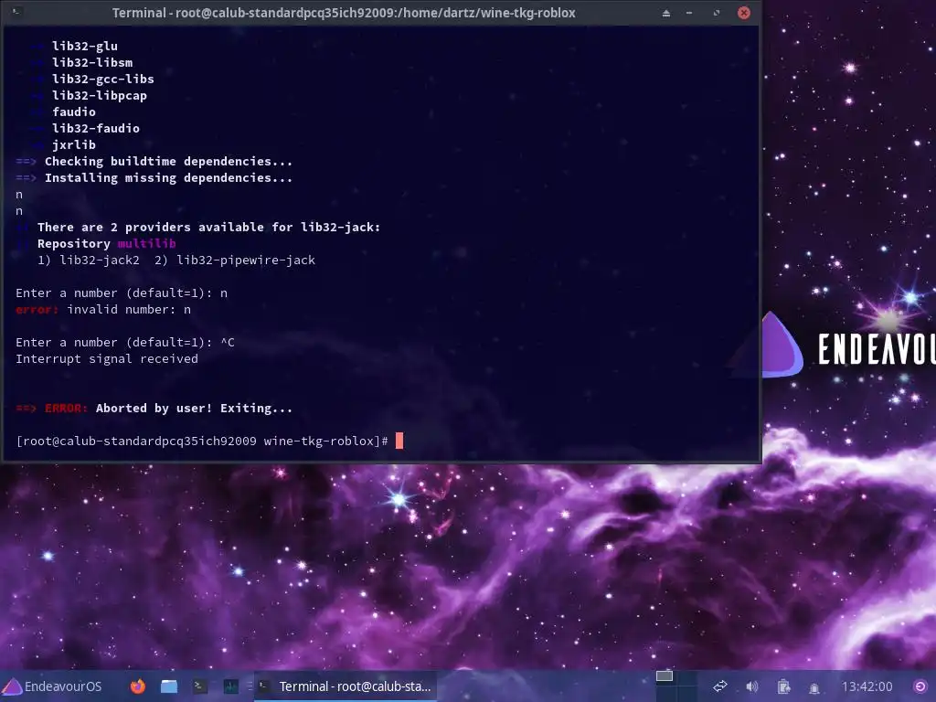Close the Terminal window
The width and height of the screenshot is (936, 702).
(x=744, y=13)
